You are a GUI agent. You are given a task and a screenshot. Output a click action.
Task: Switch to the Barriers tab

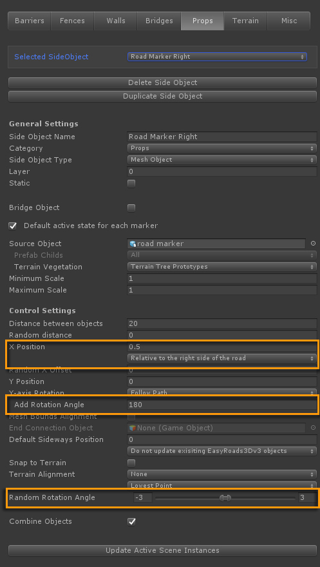click(30, 21)
